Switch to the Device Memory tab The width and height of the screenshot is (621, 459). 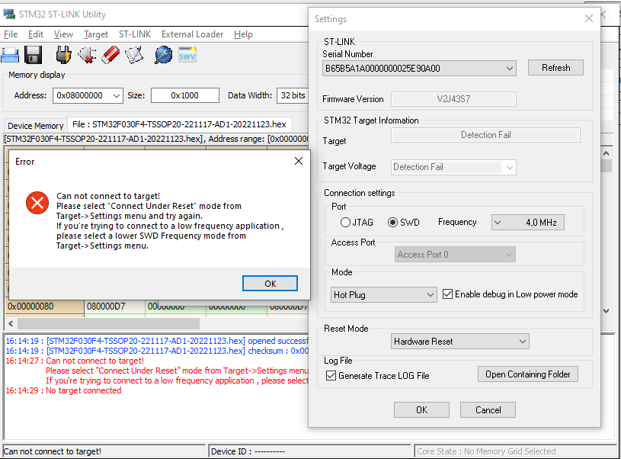35,126
